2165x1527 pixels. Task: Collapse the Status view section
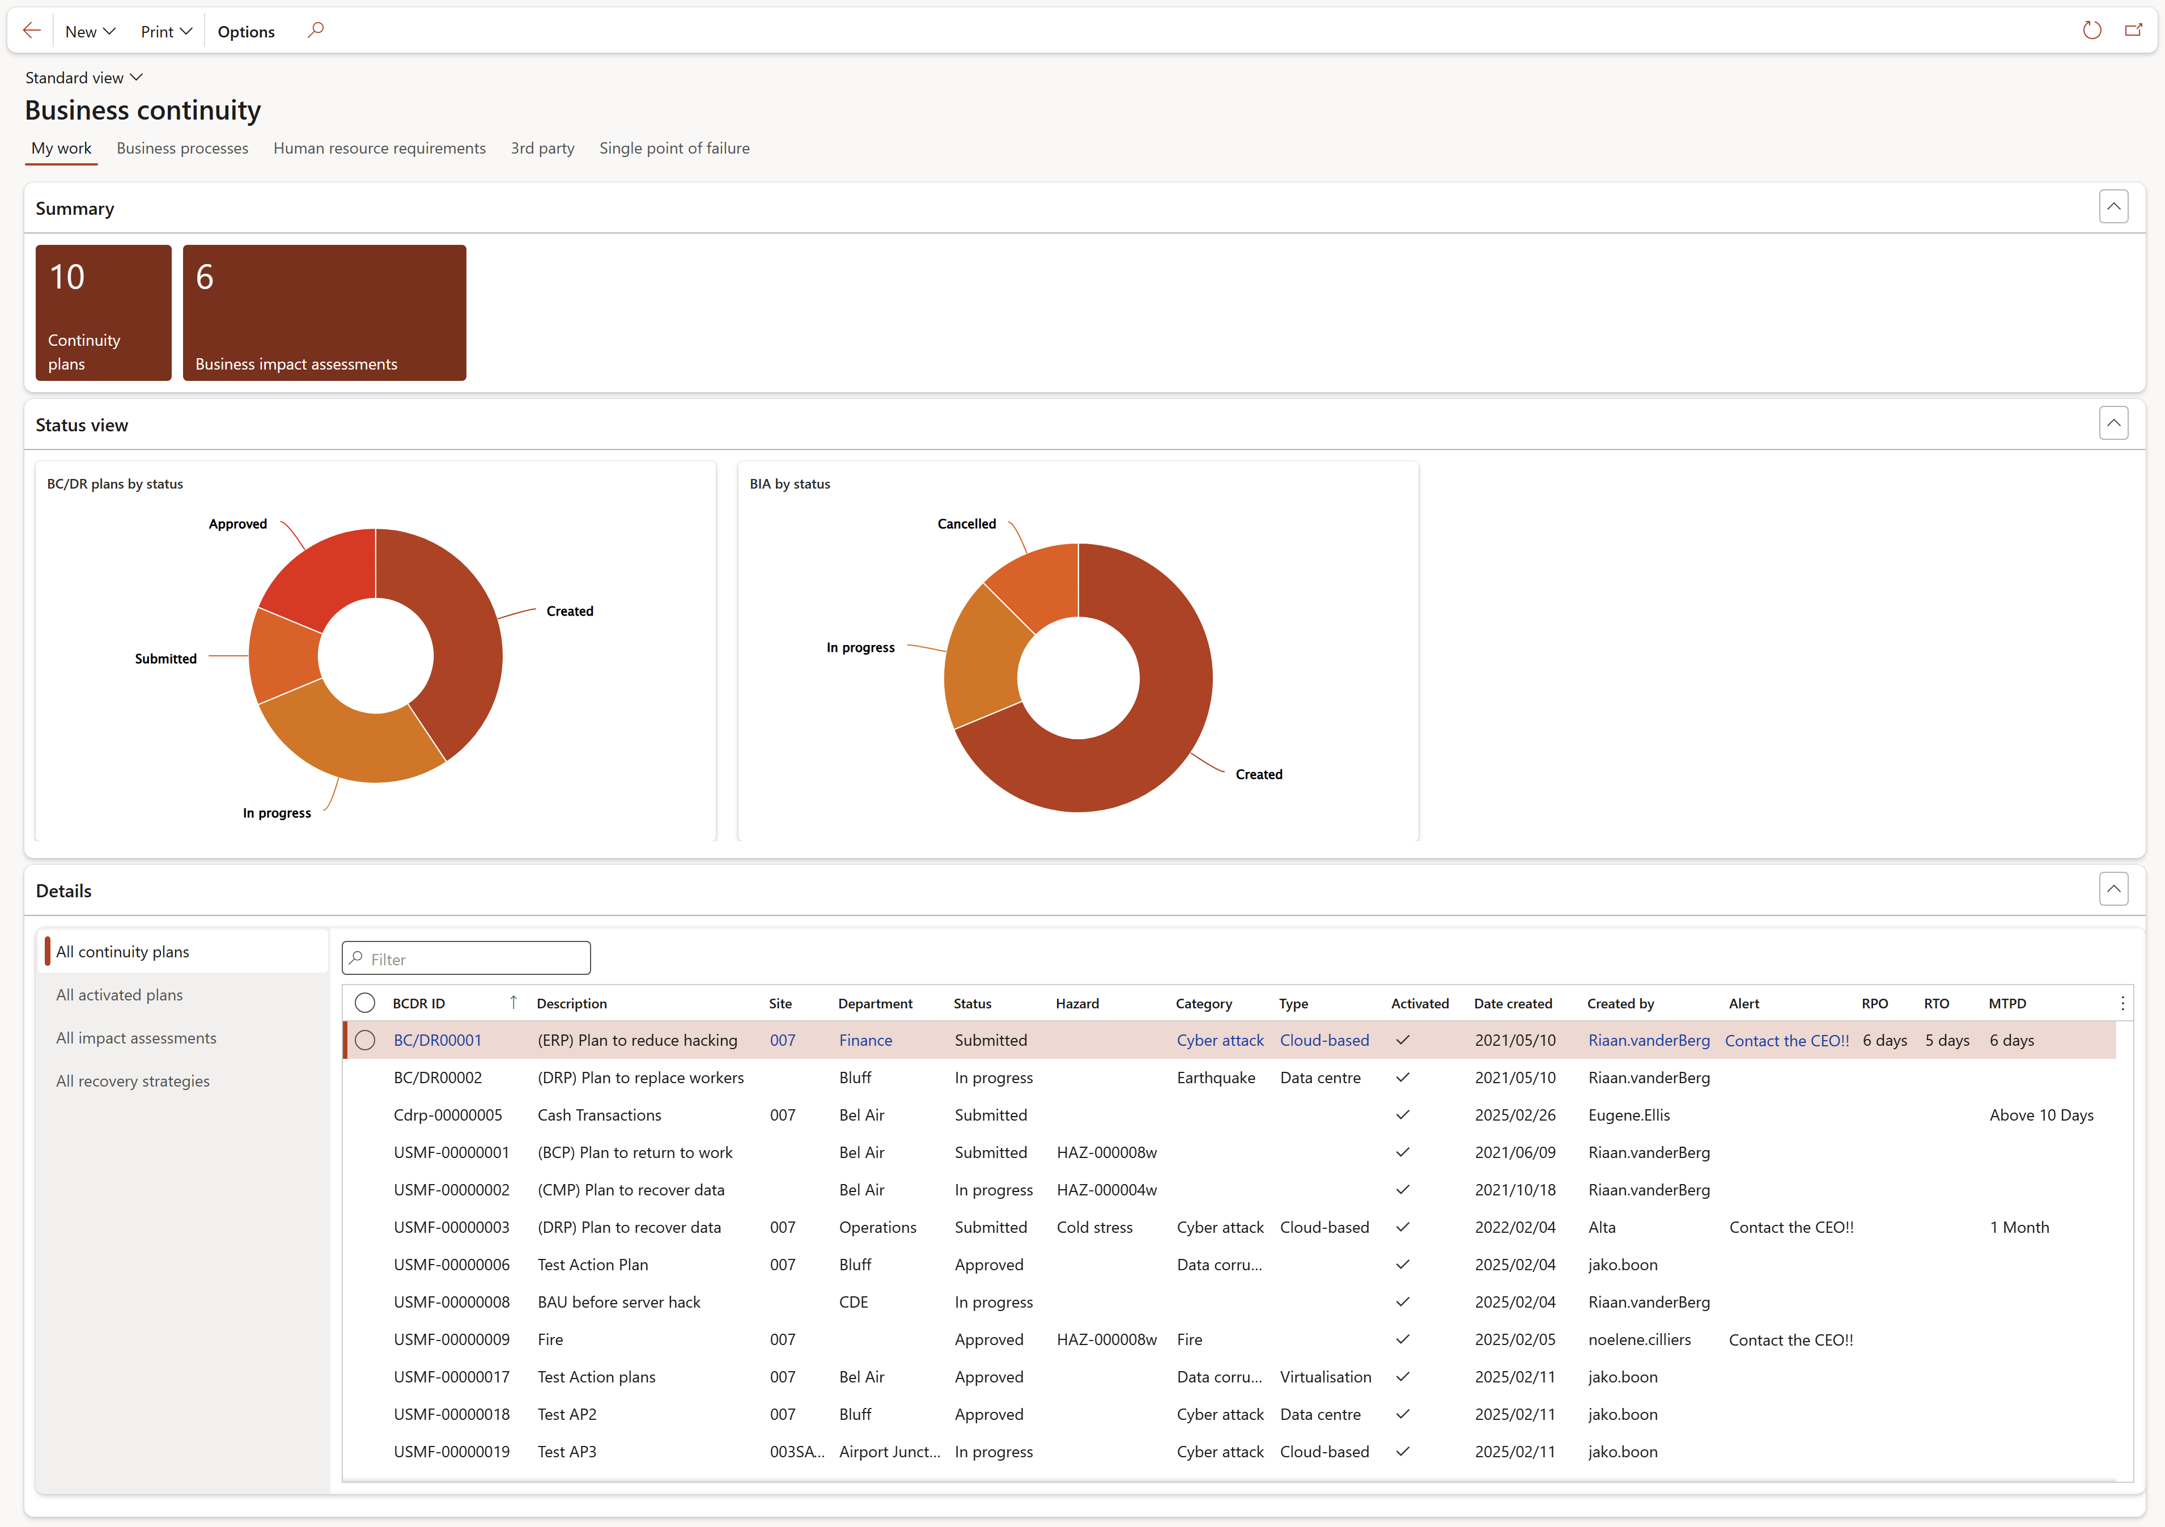(x=2113, y=423)
